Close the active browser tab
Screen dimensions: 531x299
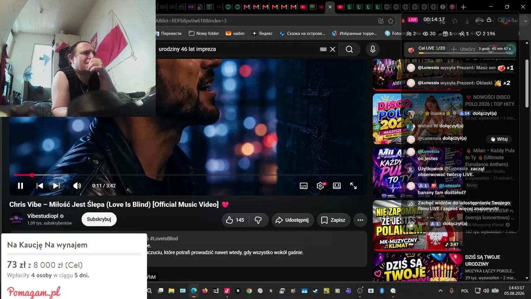[x=330, y=7]
